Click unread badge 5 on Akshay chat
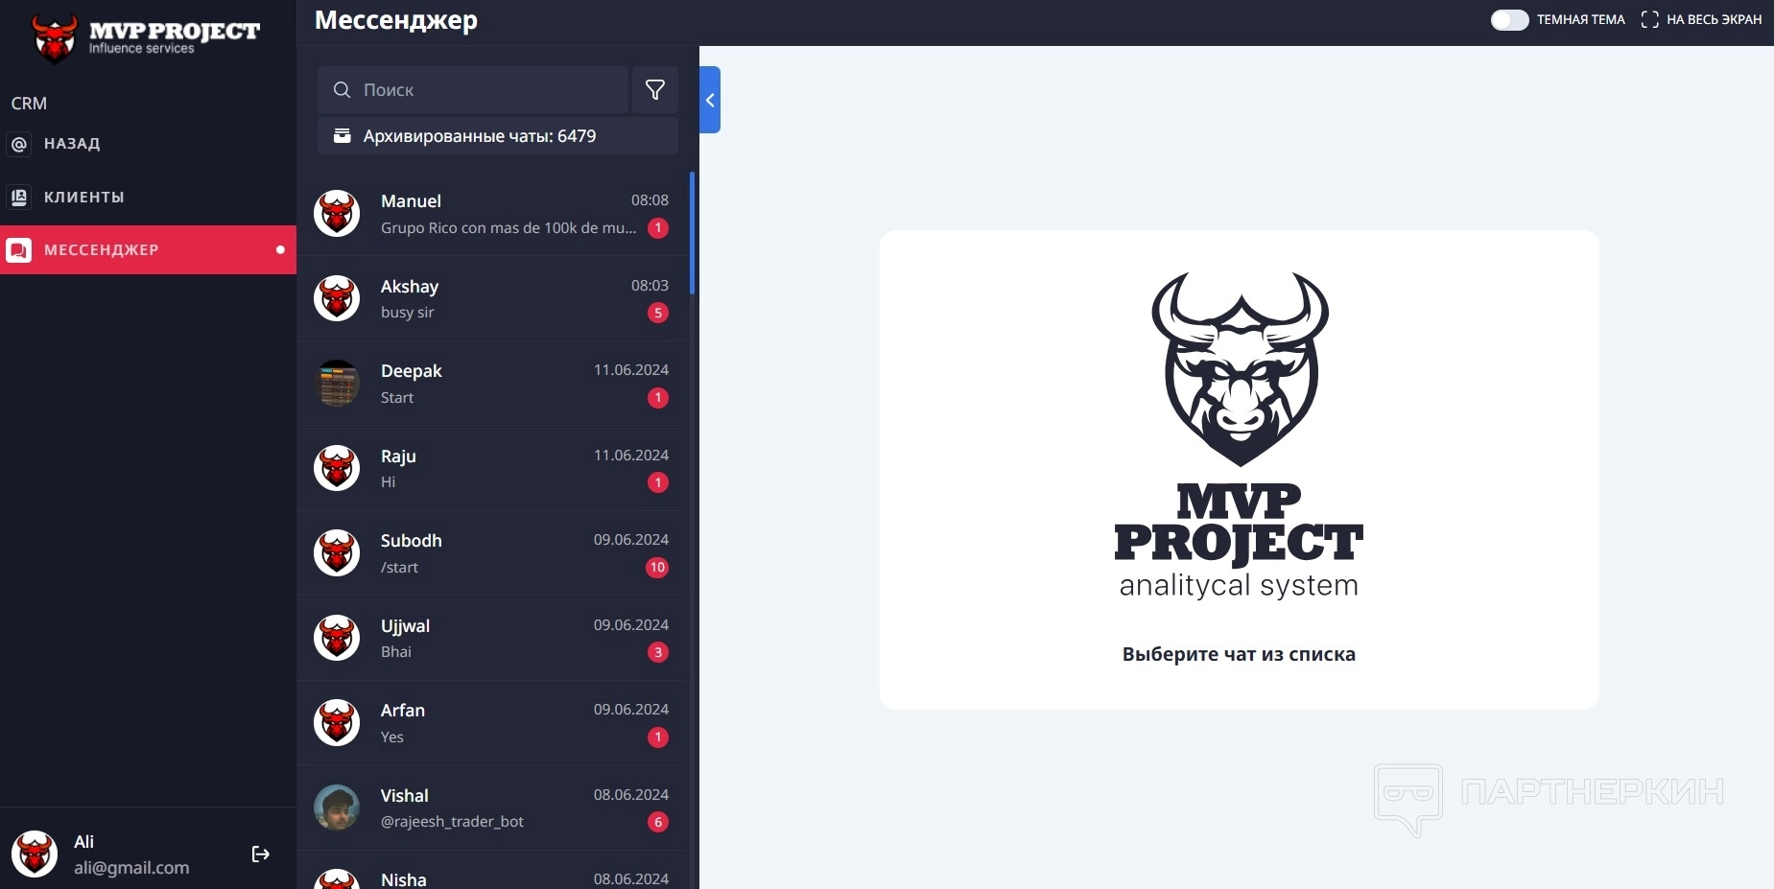This screenshot has height=889, width=1774. point(658,313)
